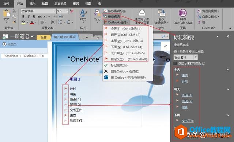The image size is (234, 142).
Task: Click Custom Styles (自定义样式) macro
Action: [208, 17]
